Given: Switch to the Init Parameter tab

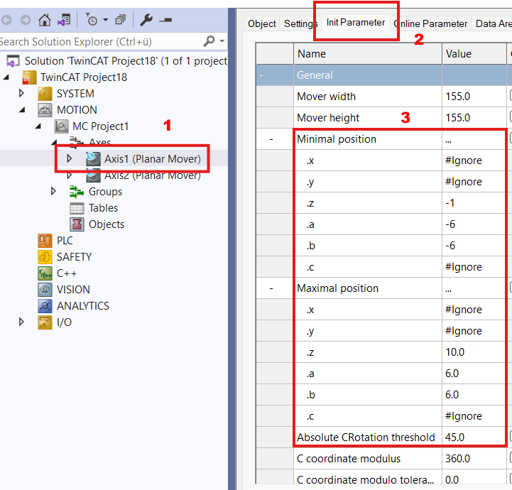Looking at the screenshot, I should point(356,23).
